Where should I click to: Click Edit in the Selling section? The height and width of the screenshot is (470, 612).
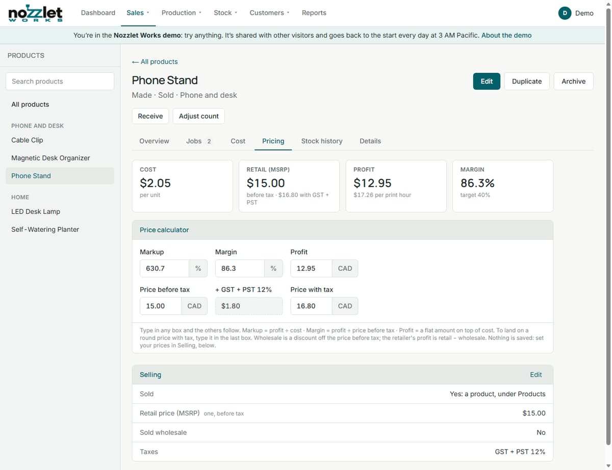click(535, 375)
